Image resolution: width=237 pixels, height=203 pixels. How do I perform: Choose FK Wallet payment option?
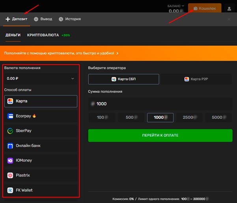click(41, 190)
